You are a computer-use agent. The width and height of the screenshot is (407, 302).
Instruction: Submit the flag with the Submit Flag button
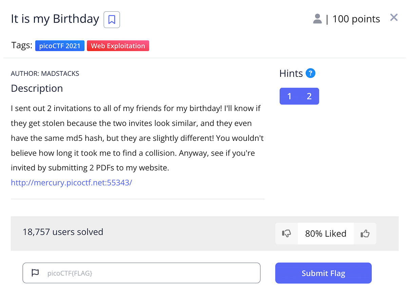pyautogui.click(x=323, y=273)
